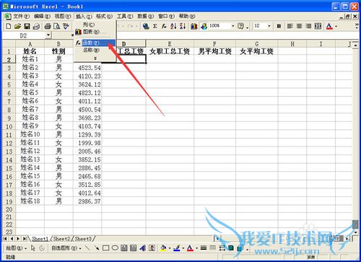Insert WordArt from drawing toolbar
The image size is (361, 262).
142,248
